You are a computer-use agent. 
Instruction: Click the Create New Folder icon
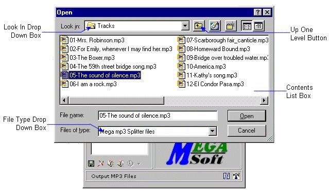[x=230, y=26]
